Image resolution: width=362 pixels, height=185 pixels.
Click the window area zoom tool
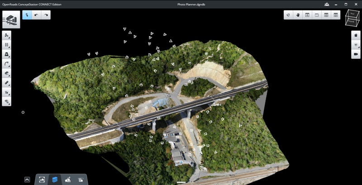click(307, 15)
